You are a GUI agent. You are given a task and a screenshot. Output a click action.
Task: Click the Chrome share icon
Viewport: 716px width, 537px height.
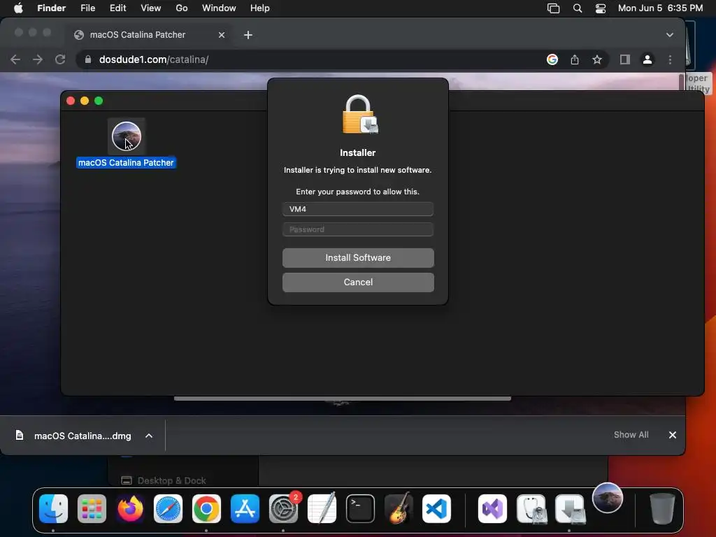(x=575, y=59)
